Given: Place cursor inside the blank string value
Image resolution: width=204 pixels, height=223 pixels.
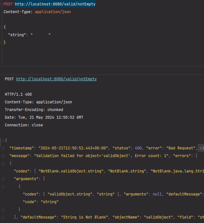Looking at the screenshot, I should tap(41, 35).
